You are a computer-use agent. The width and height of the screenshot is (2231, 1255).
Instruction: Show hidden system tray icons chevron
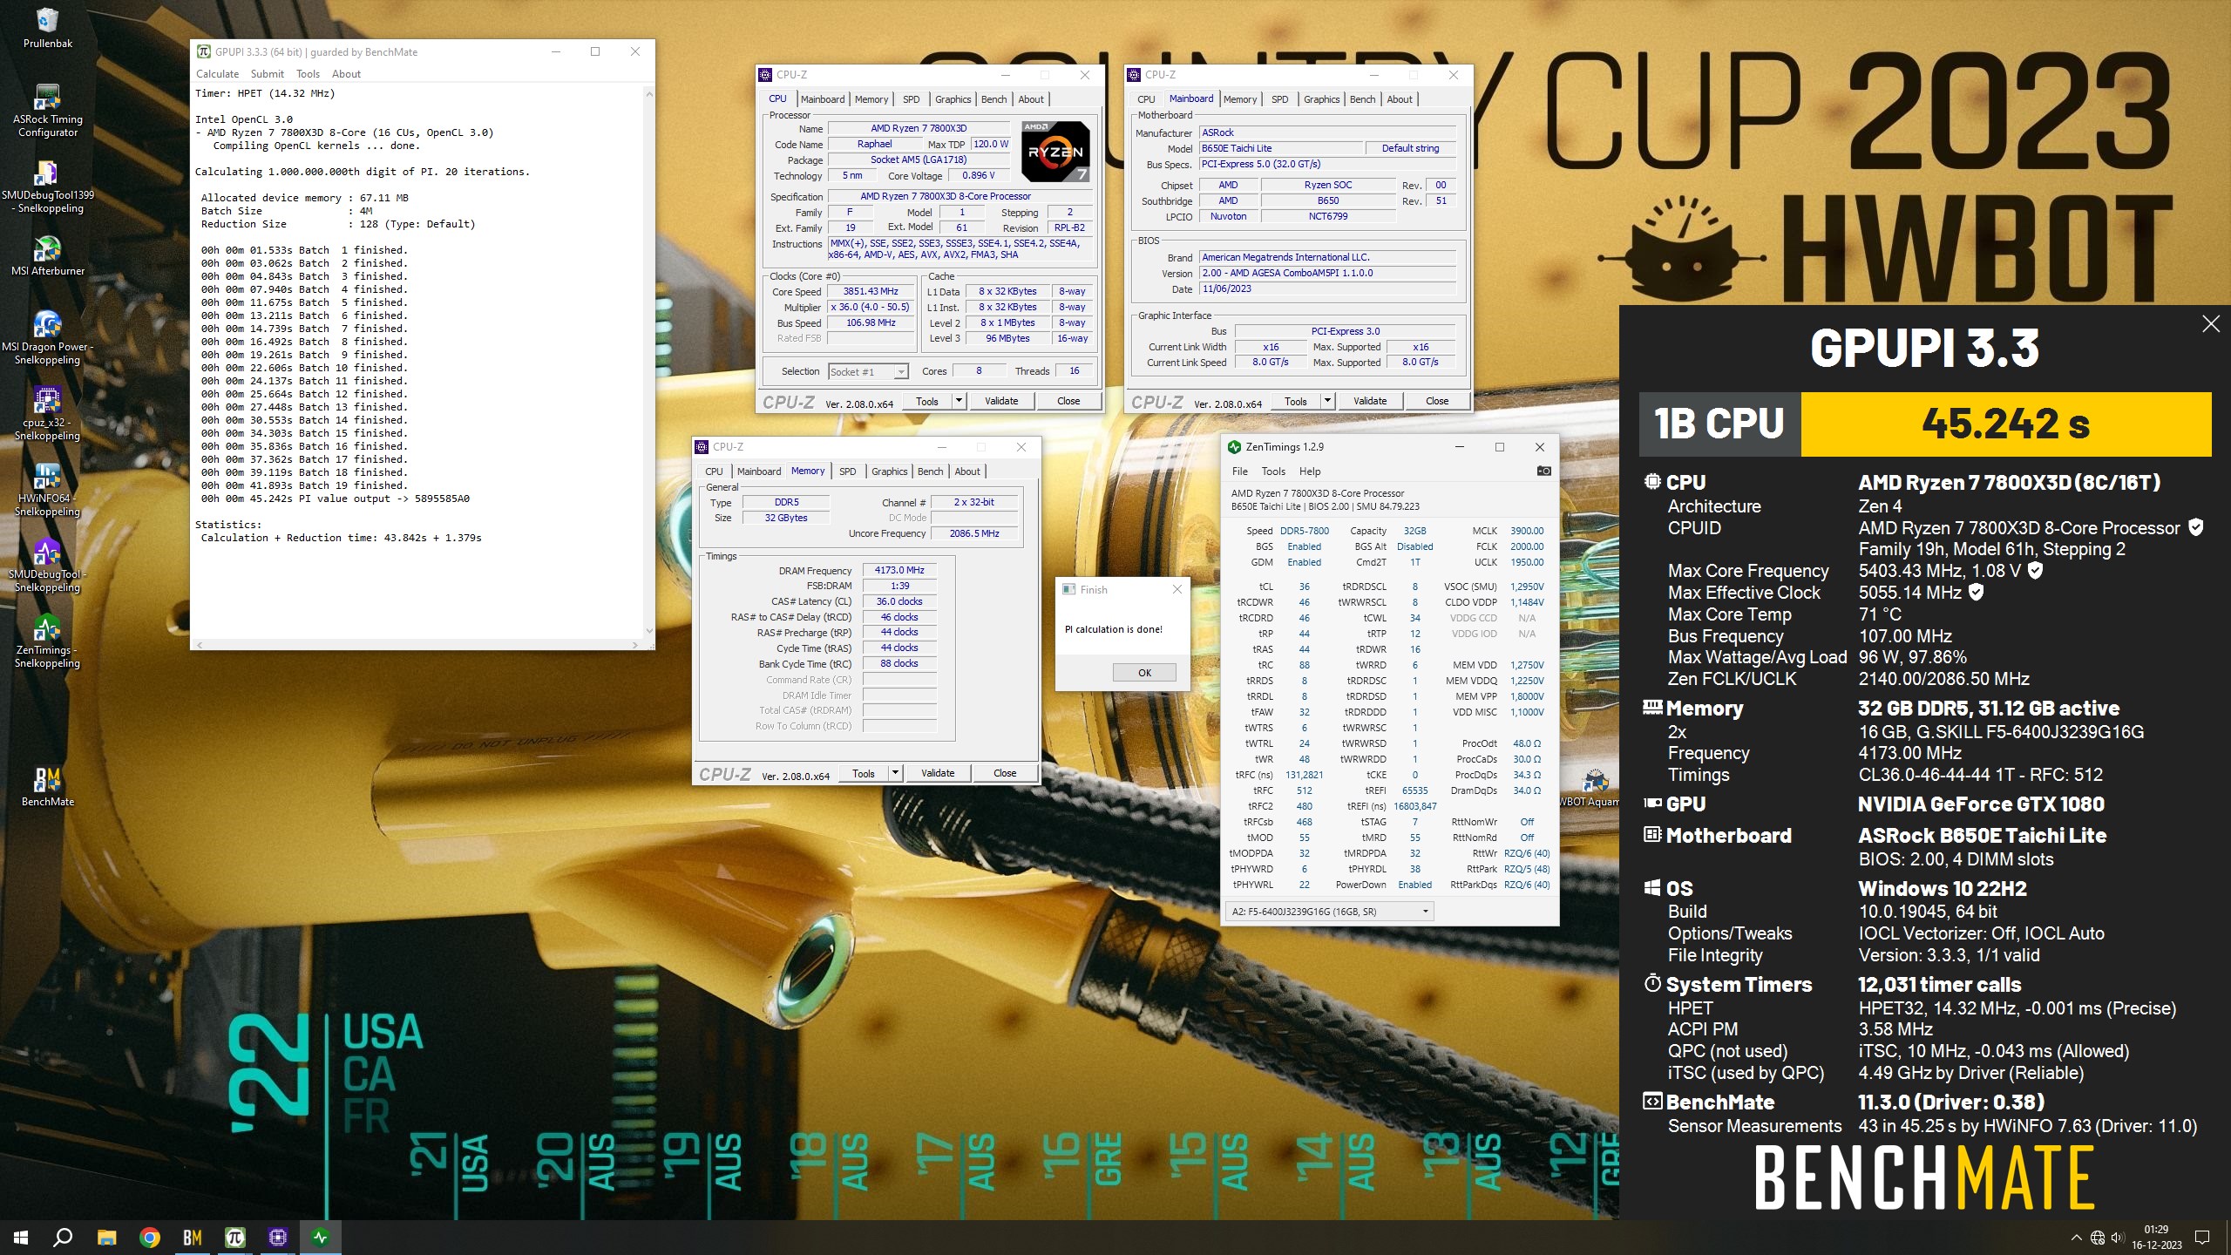tap(2076, 1238)
